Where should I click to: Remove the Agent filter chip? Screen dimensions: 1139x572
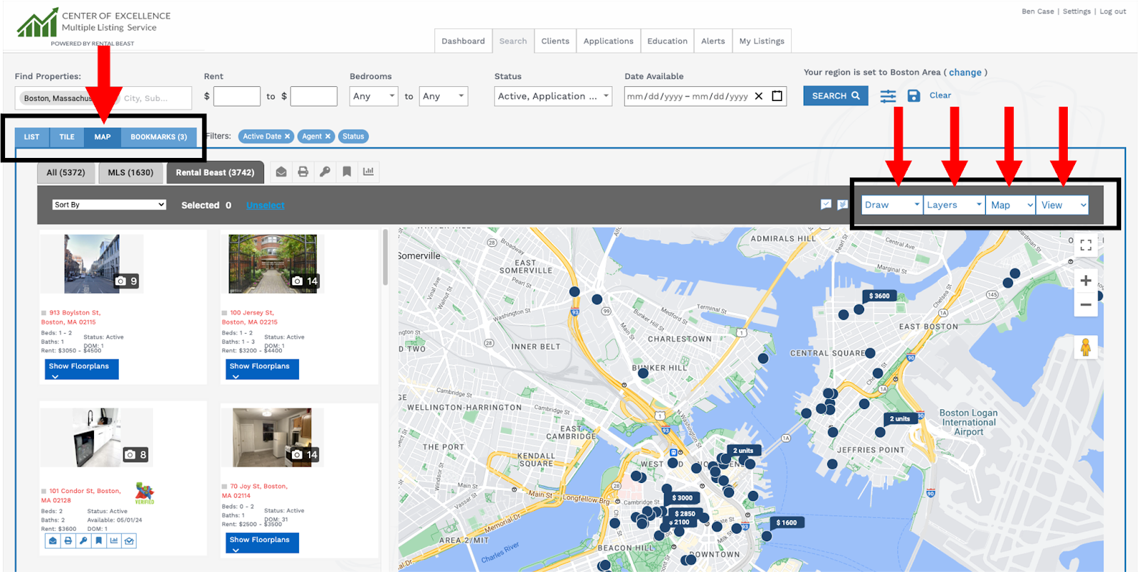tap(327, 137)
